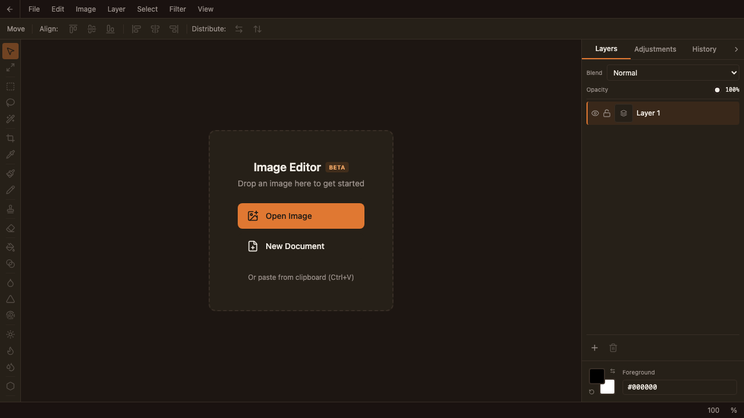The width and height of the screenshot is (744, 418).
Task: Align top edges icon
Action: 73,29
